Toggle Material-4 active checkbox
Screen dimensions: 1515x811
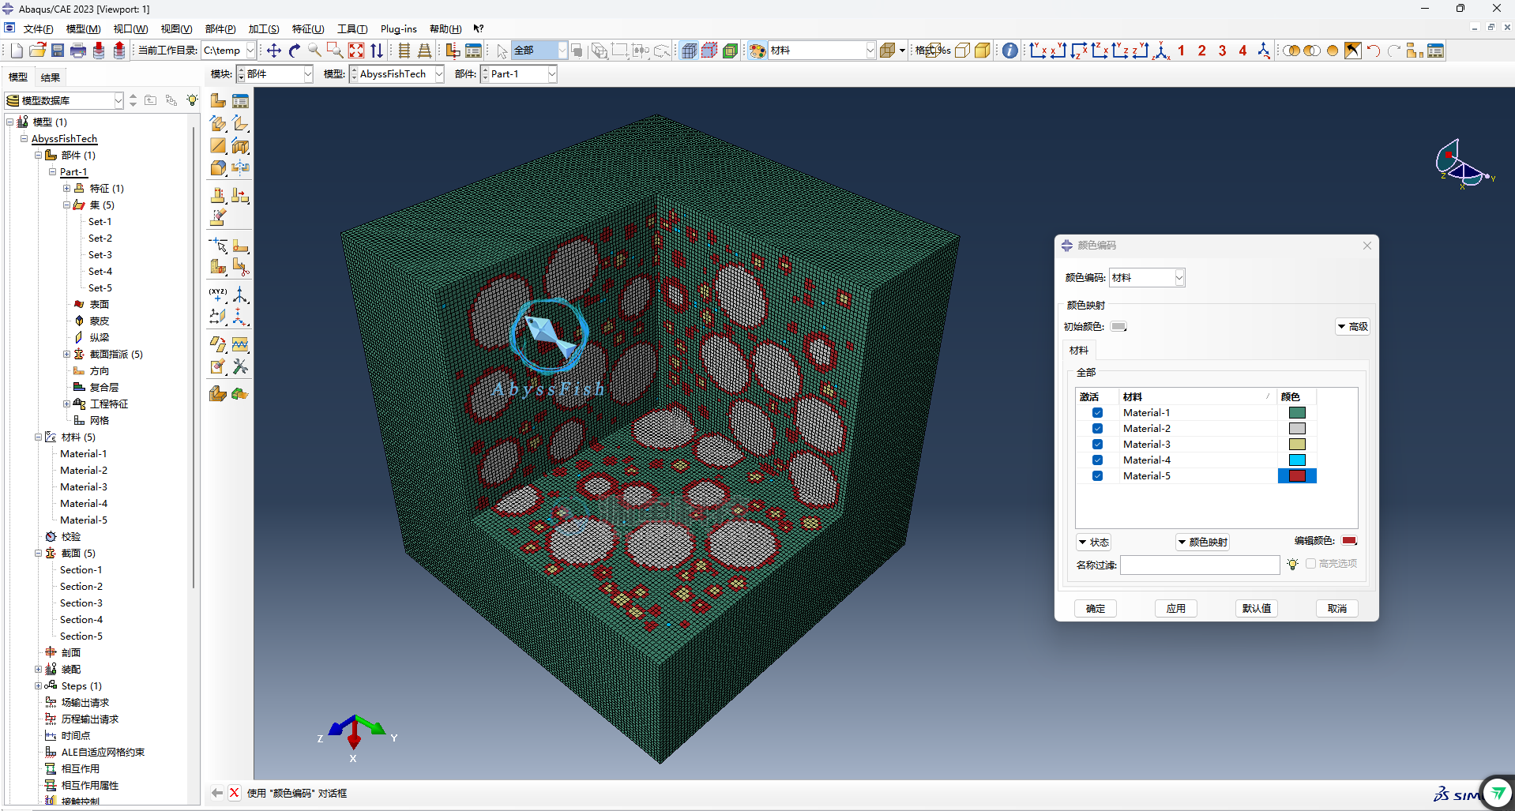coord(1097,460)
